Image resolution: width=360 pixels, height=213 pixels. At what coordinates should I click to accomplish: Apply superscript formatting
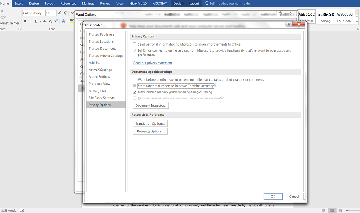tap(56, 21)
